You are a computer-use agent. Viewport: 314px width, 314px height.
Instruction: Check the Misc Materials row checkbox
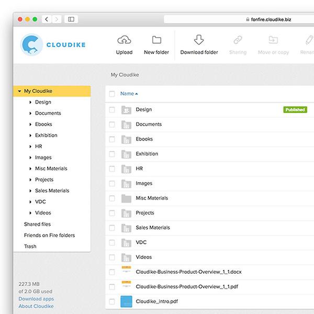click(x=112, y=198)
